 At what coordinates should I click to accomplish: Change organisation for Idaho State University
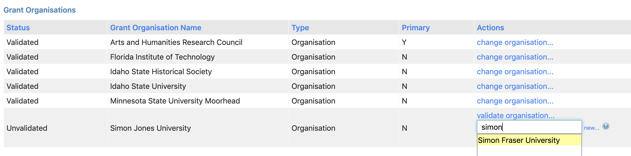515,86
